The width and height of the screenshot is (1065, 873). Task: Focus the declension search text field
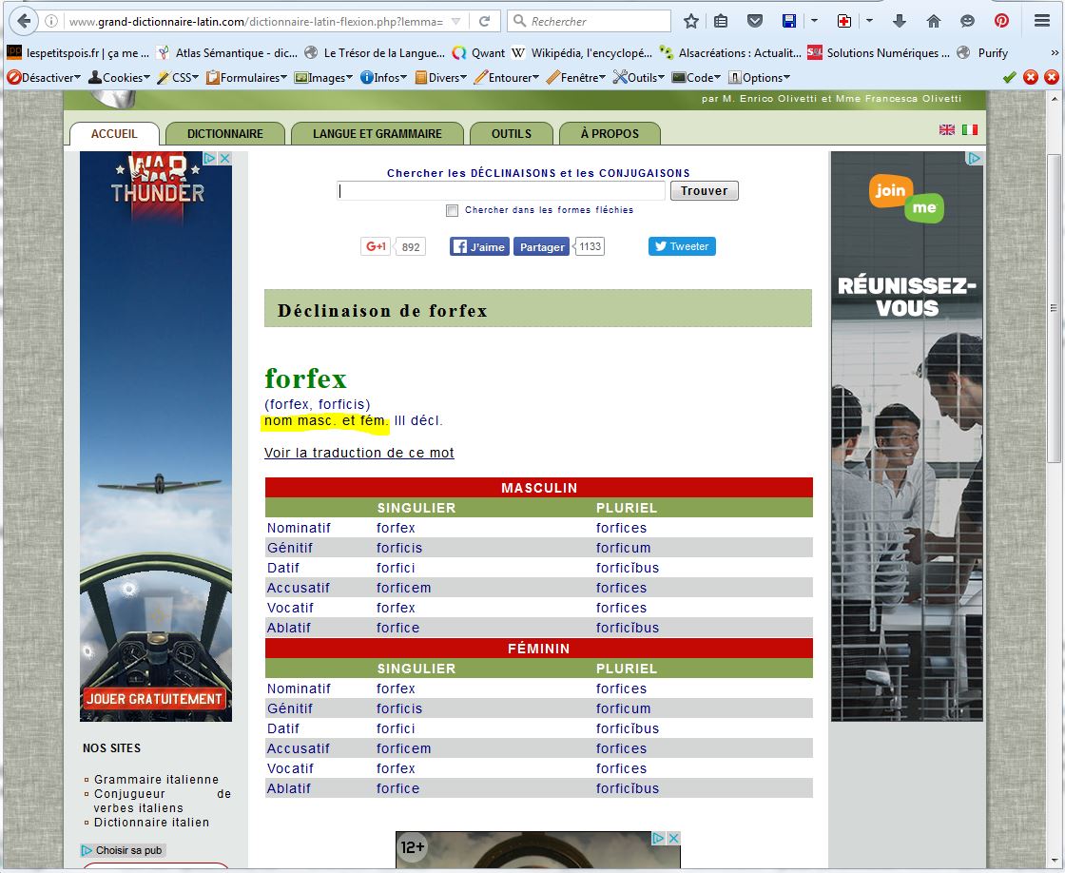coord(501,191)
